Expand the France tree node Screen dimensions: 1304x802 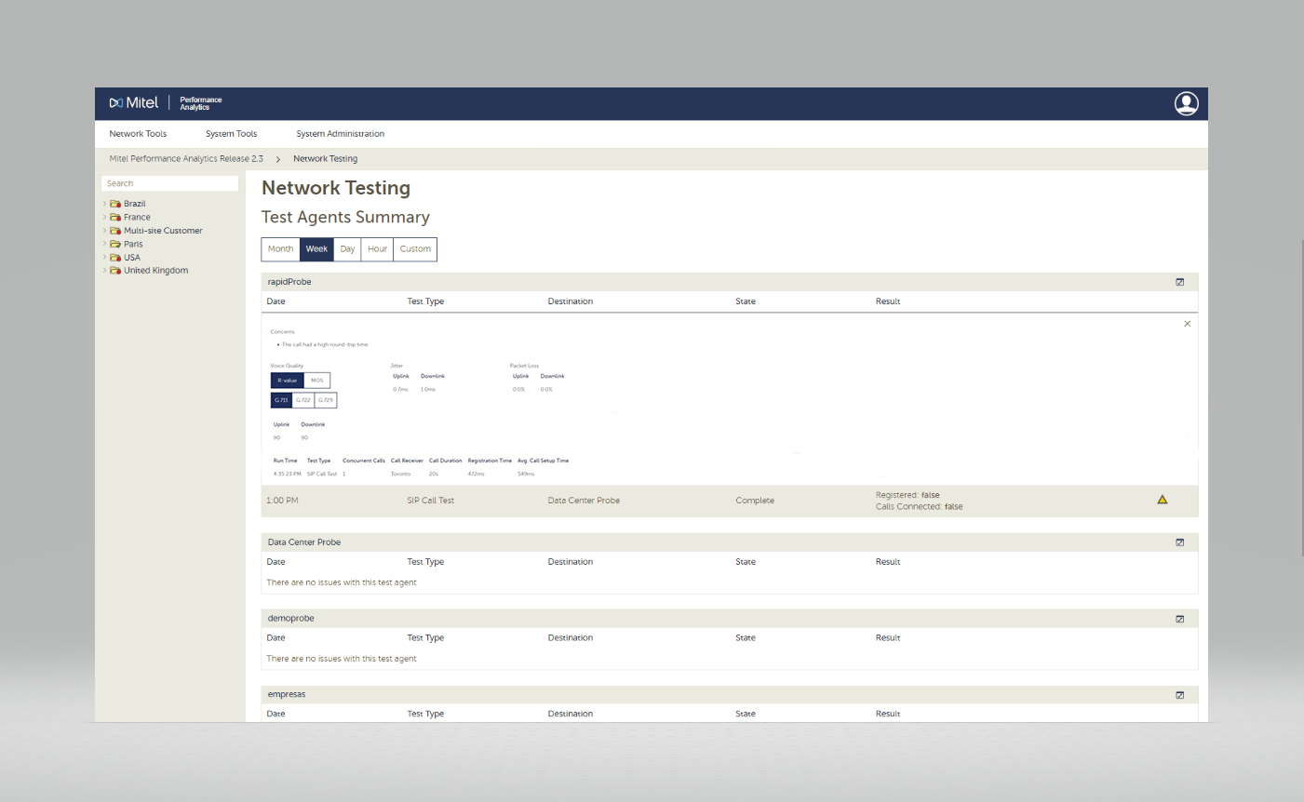(104, 217)
